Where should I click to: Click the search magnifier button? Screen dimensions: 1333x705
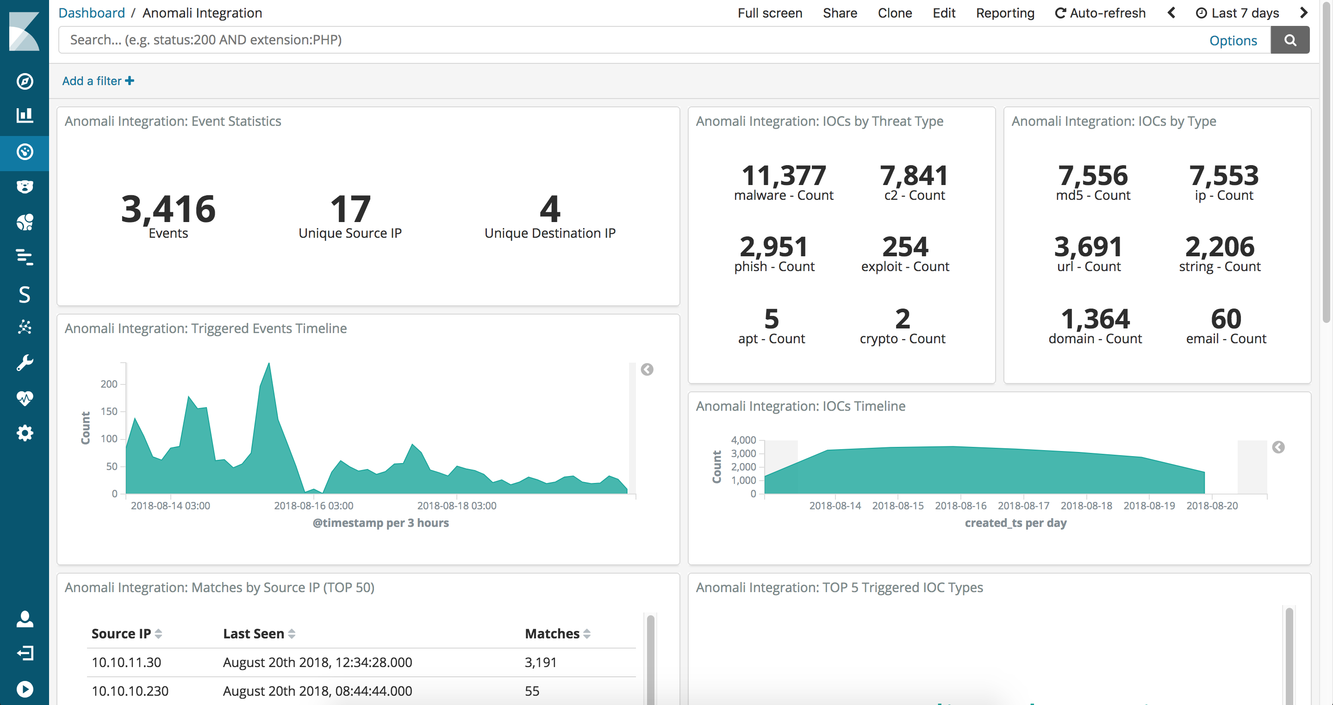(1289, 40)
